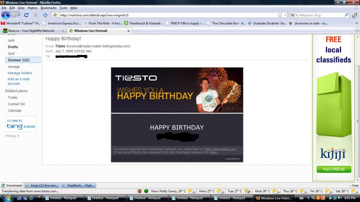Open the Deadmau5 & Kaskade bookmark
The image size is (360, 202).
point(144,23)
